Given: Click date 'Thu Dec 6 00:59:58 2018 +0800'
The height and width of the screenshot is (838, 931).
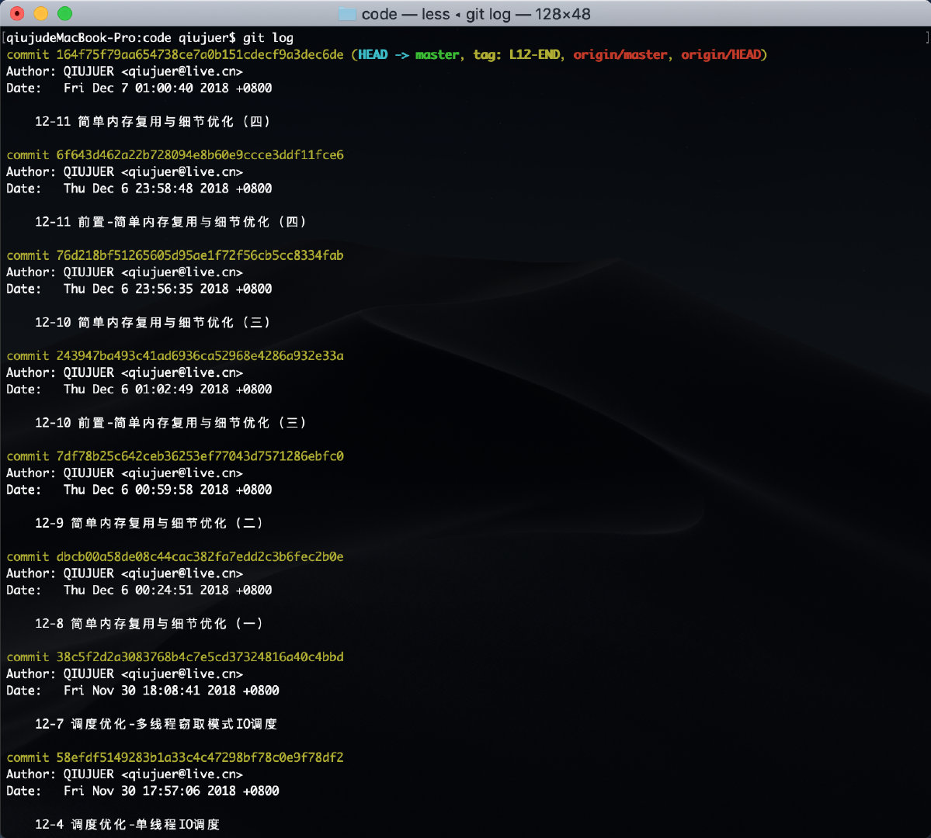Looking at the screenshot, I should click(x=168, y=490).
